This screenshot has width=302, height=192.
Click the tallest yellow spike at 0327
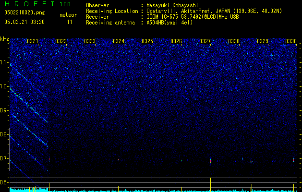pyautogui.click(x=210, y=184)
